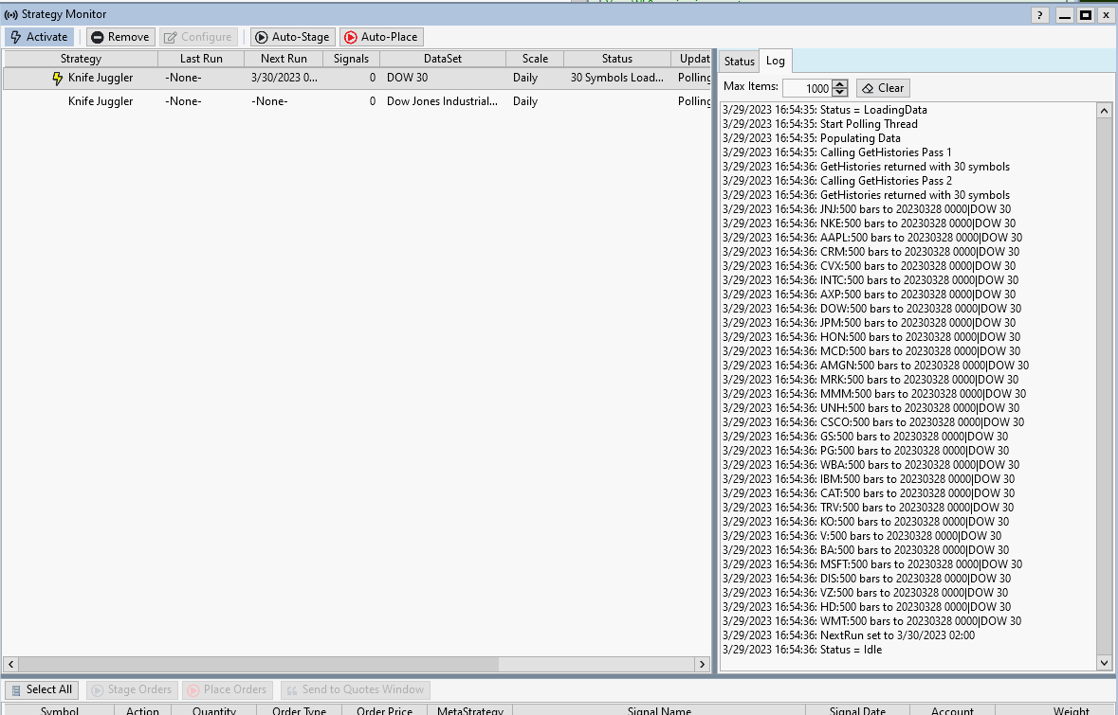Sort by the DataSet column header

pyautogui.click(x=443, y=59)
